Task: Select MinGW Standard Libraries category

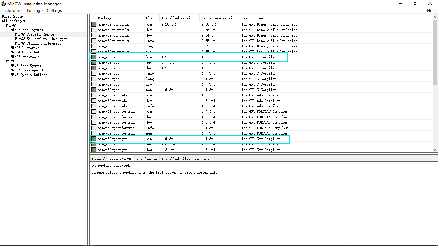Action: click(38, 43)
